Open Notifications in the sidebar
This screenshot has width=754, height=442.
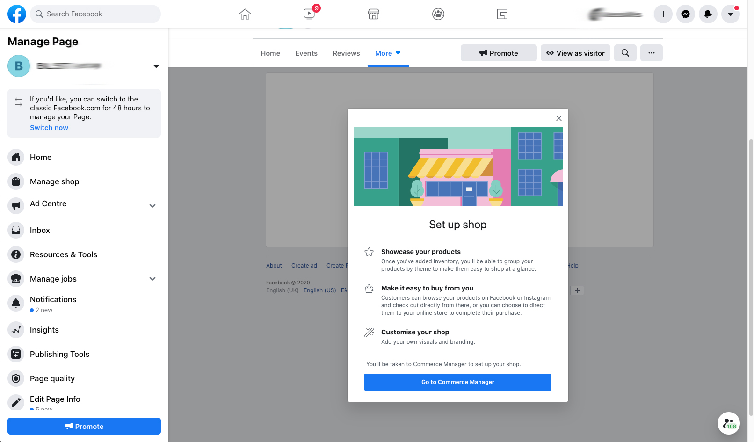(x=84, y=304)
